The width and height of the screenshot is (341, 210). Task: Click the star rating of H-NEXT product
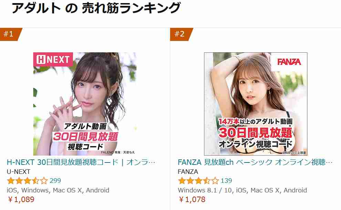[x=27, y=181]
